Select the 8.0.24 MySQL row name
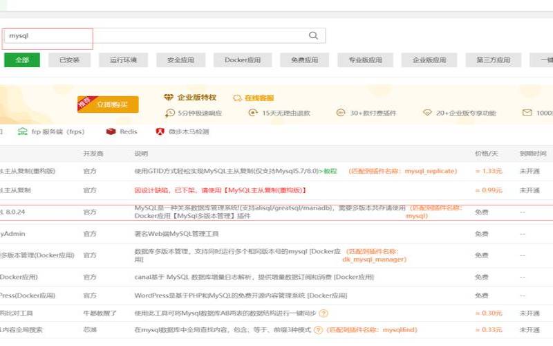 (x=12, y=212)
